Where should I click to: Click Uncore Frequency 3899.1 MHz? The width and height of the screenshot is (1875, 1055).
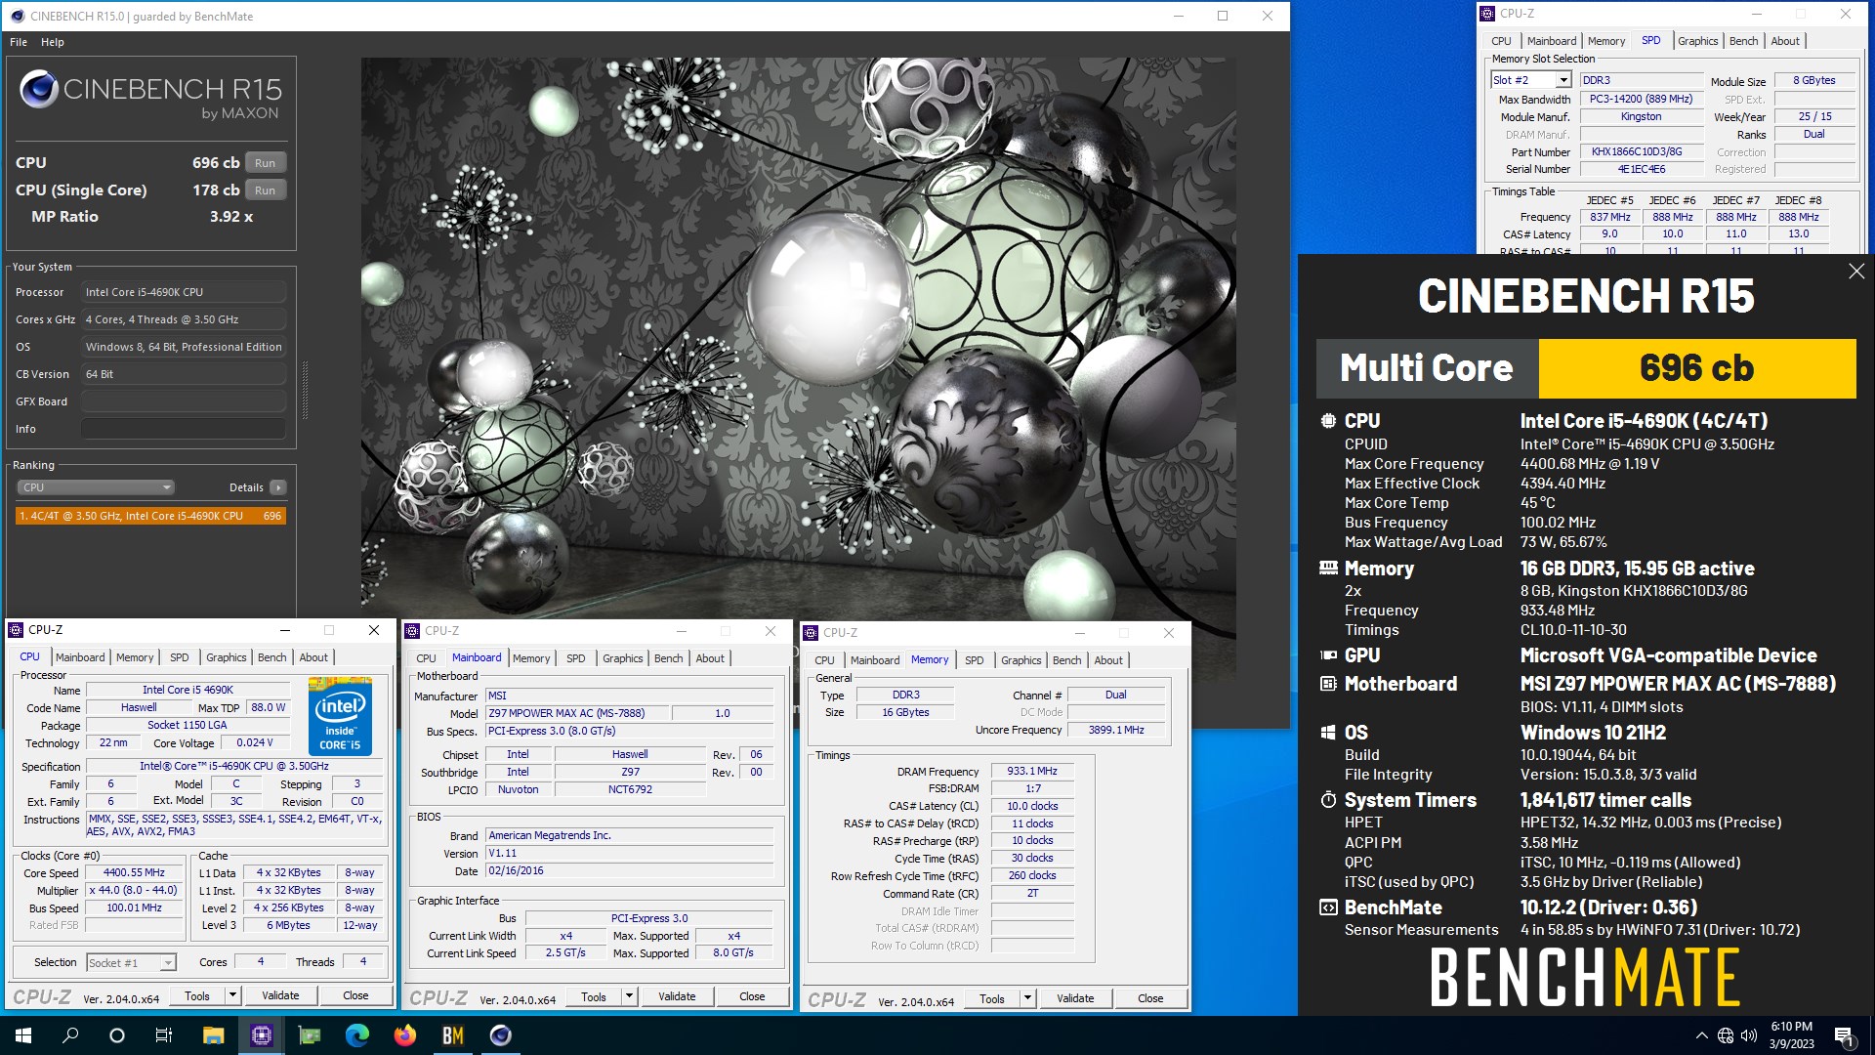1116,730
